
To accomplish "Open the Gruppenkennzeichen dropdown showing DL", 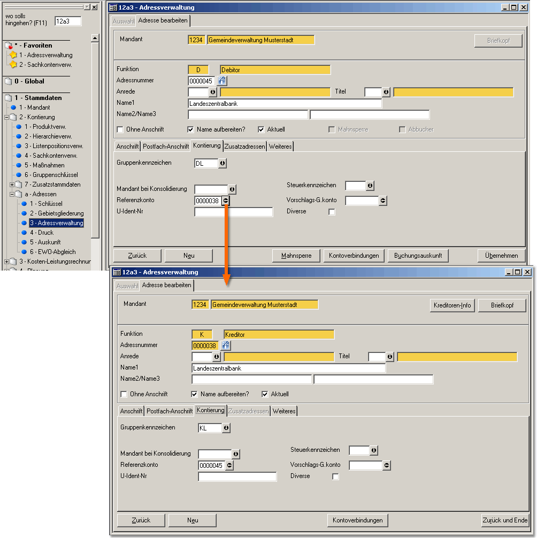I will [223, 163].
